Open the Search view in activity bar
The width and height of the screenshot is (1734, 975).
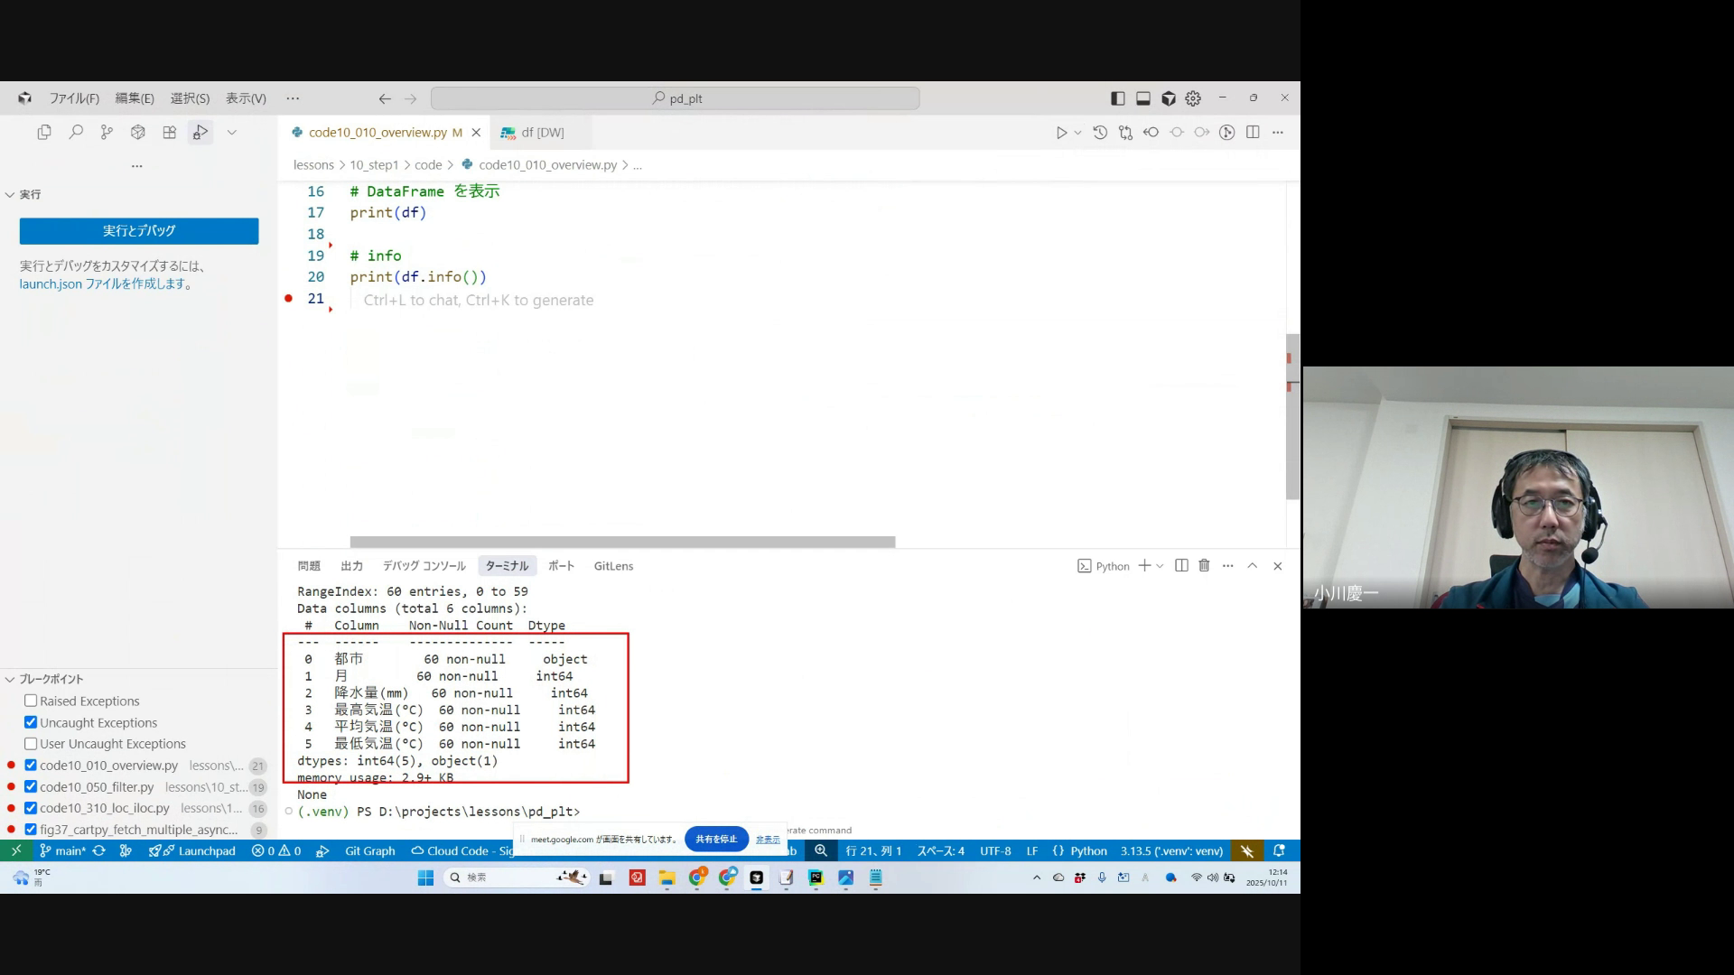click(76, 133)
